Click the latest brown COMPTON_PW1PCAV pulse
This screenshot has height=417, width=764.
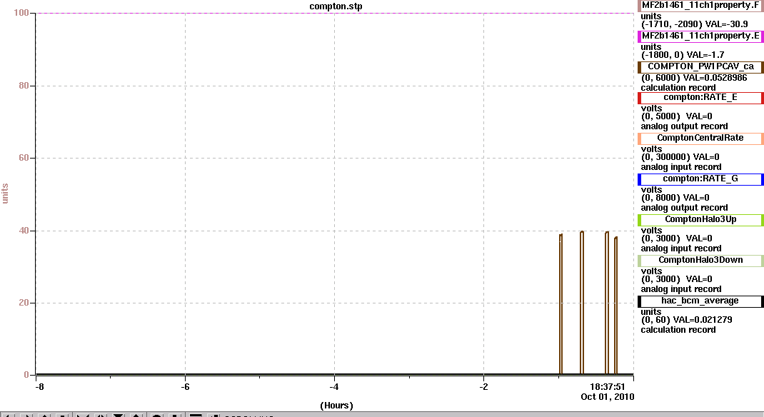coord(616,306)
